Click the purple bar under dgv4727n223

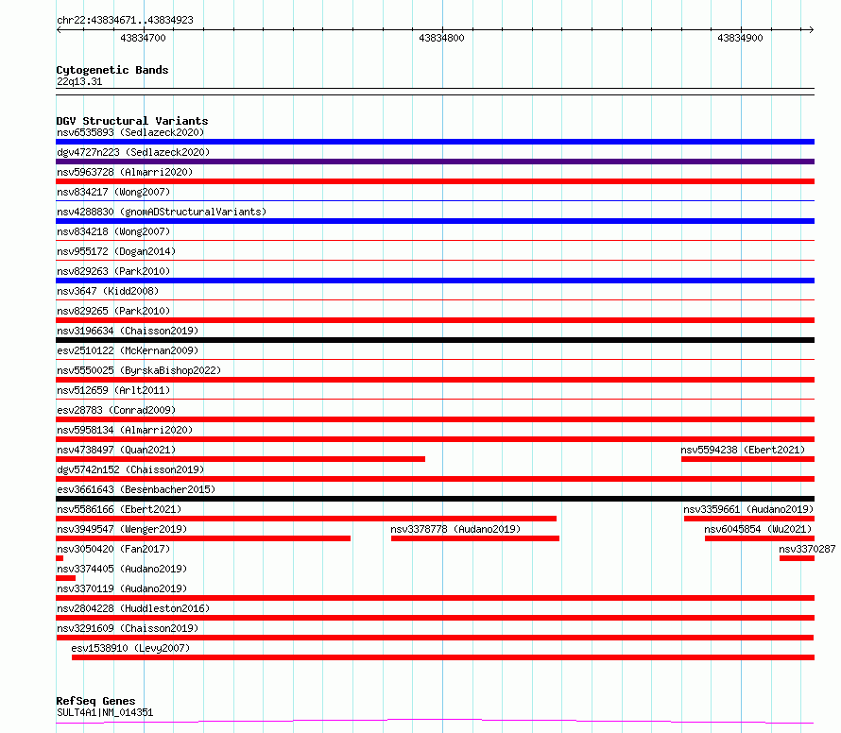click(x=435, y=162)
